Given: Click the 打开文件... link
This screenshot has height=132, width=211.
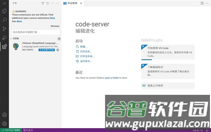Looking at the screenshot, I should (86, 51).
